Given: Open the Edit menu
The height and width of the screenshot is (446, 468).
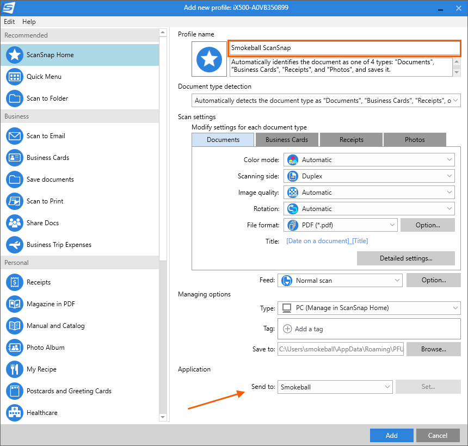Looking at the screenshot, I should 9,22.
